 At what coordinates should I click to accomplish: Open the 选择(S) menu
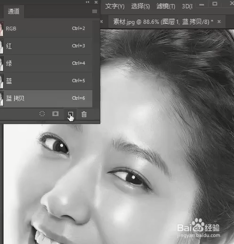coord(140,6)
